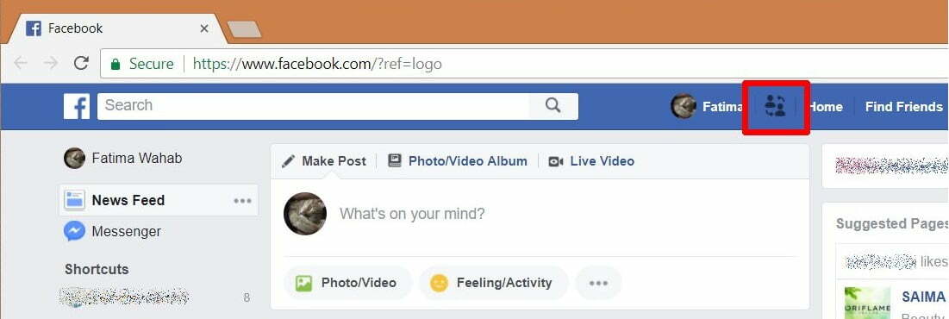Click the search magnifier button
949x319 pixels.
pyautogui.click(x=553, y=106)
